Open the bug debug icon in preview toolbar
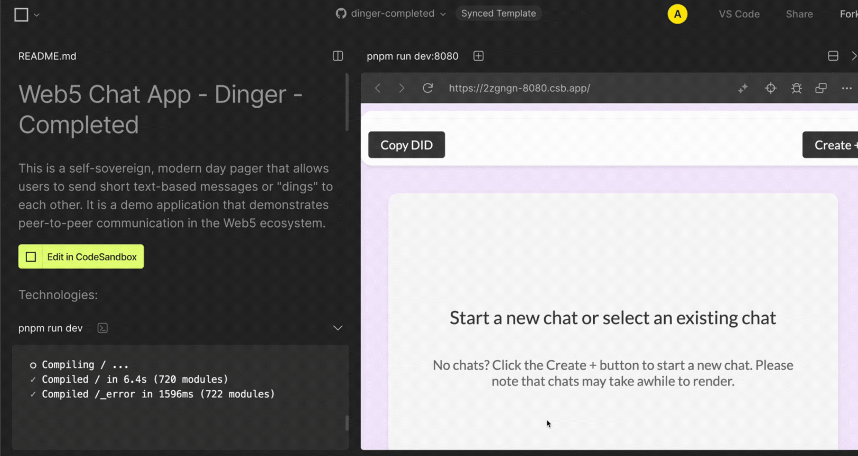The height and width of the screenshot is (456, 858). (x=797, y=88)
